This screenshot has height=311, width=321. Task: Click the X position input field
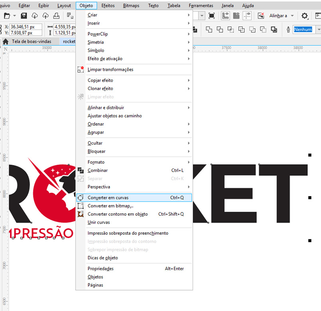click(27, 27)
